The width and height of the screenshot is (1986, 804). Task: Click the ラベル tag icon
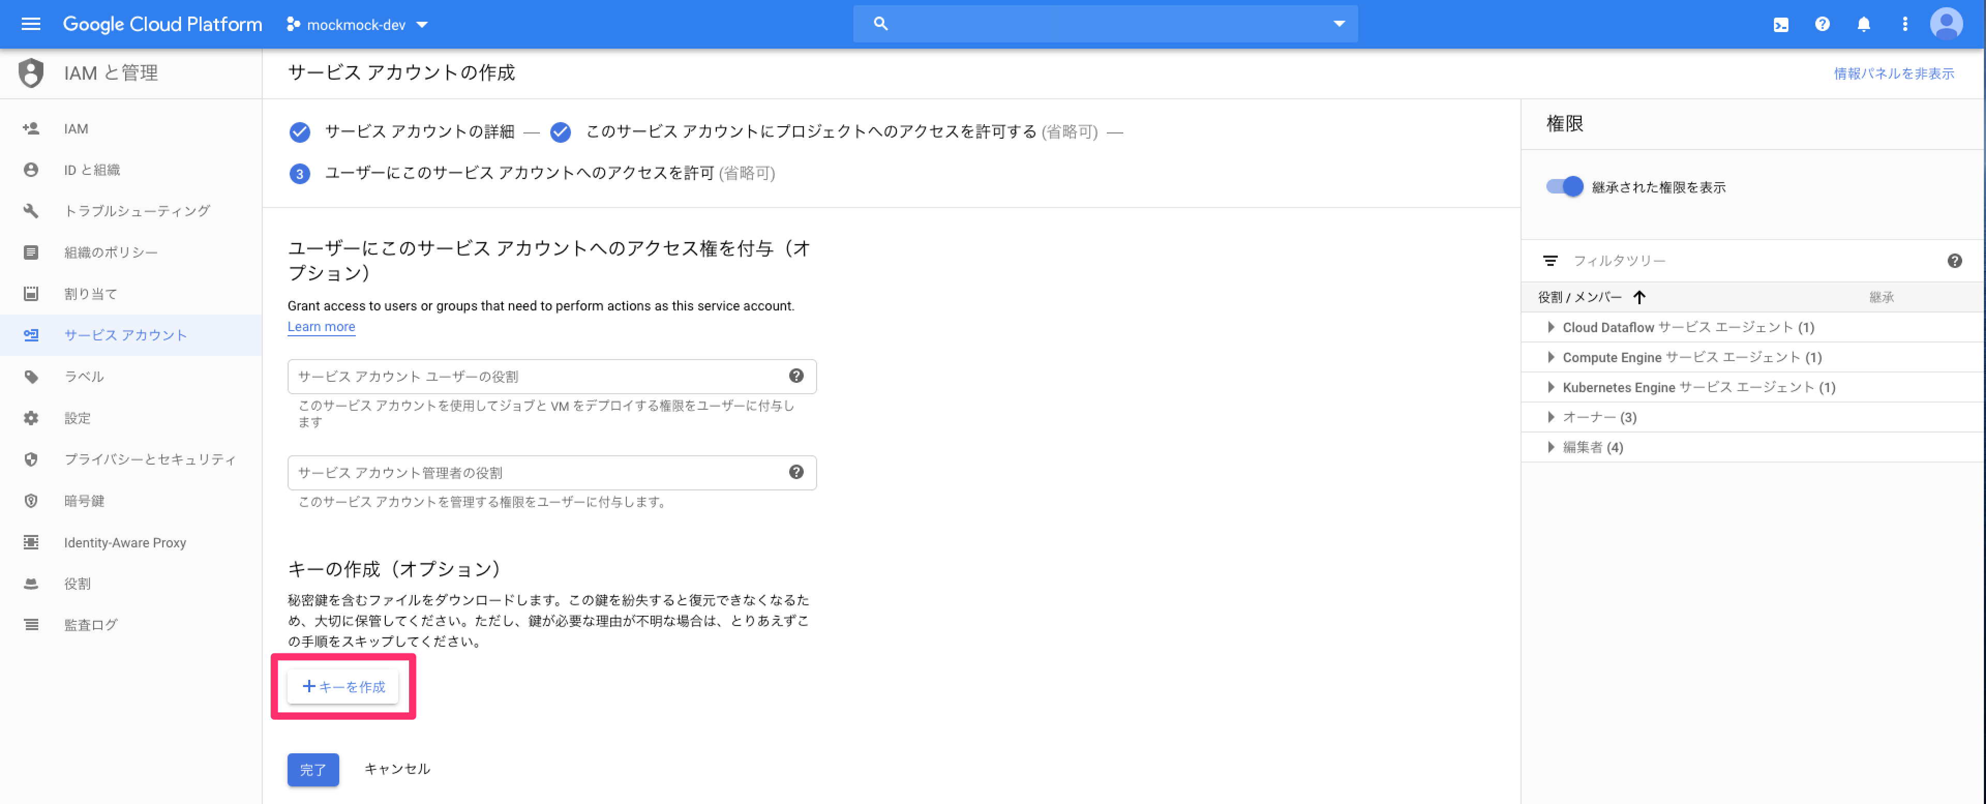pos(31,377)
